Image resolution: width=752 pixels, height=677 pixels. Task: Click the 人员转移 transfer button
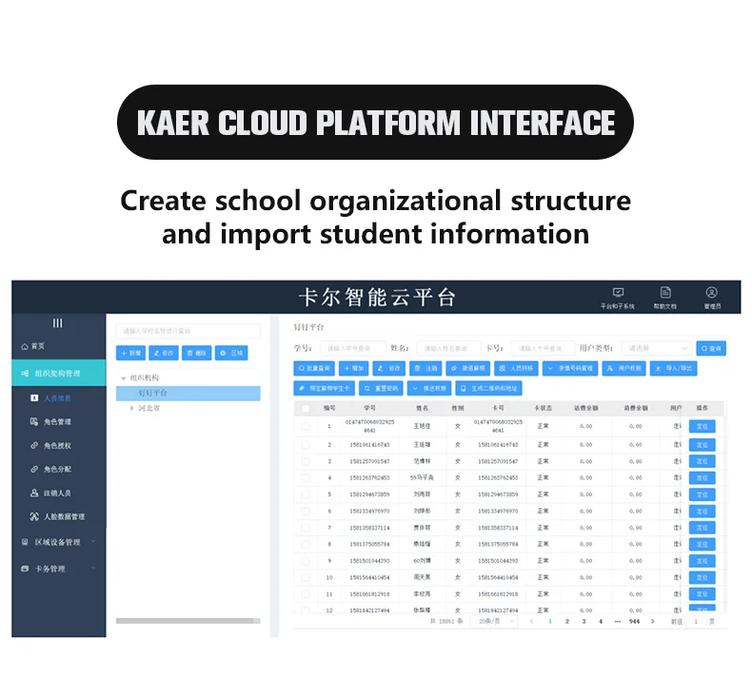pyautogui.click(x=516, y=368)
